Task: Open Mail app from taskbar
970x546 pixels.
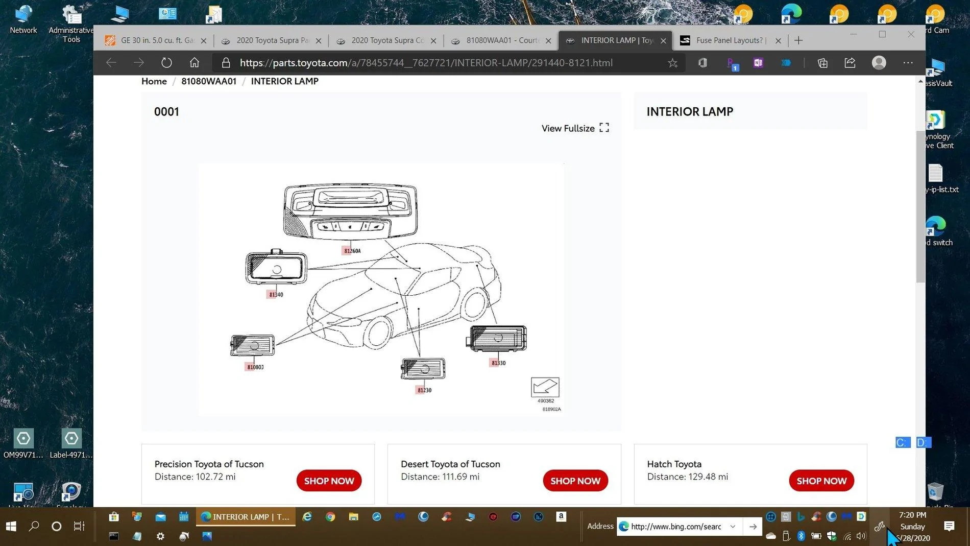Action: [x=160, y=517]
